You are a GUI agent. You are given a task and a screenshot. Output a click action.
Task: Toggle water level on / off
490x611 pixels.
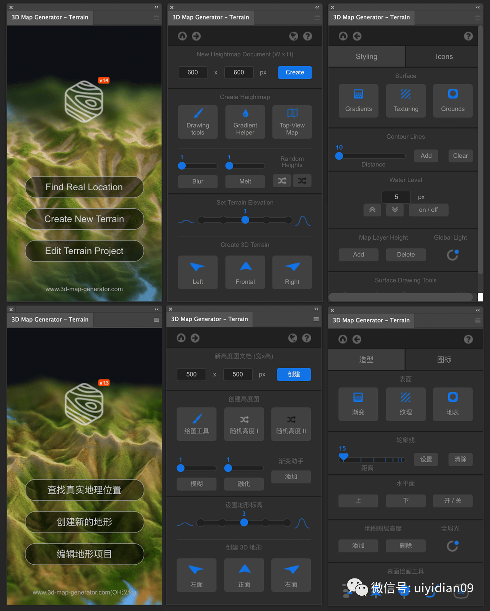[x=429, y=210]
